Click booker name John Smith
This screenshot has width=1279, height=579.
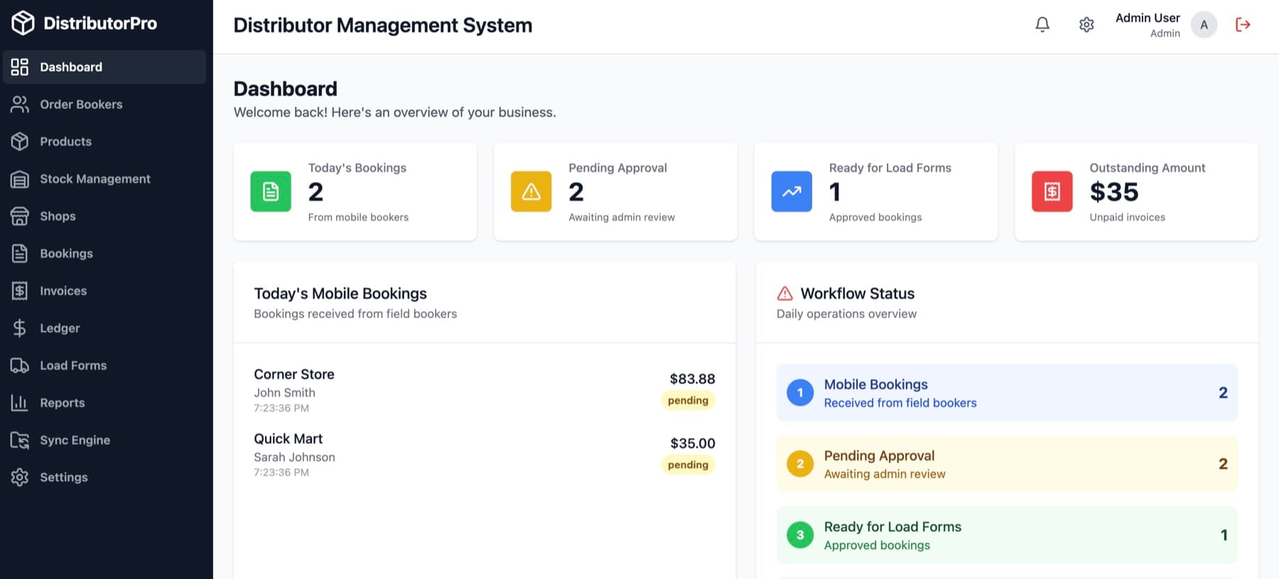tap(284, 393)
